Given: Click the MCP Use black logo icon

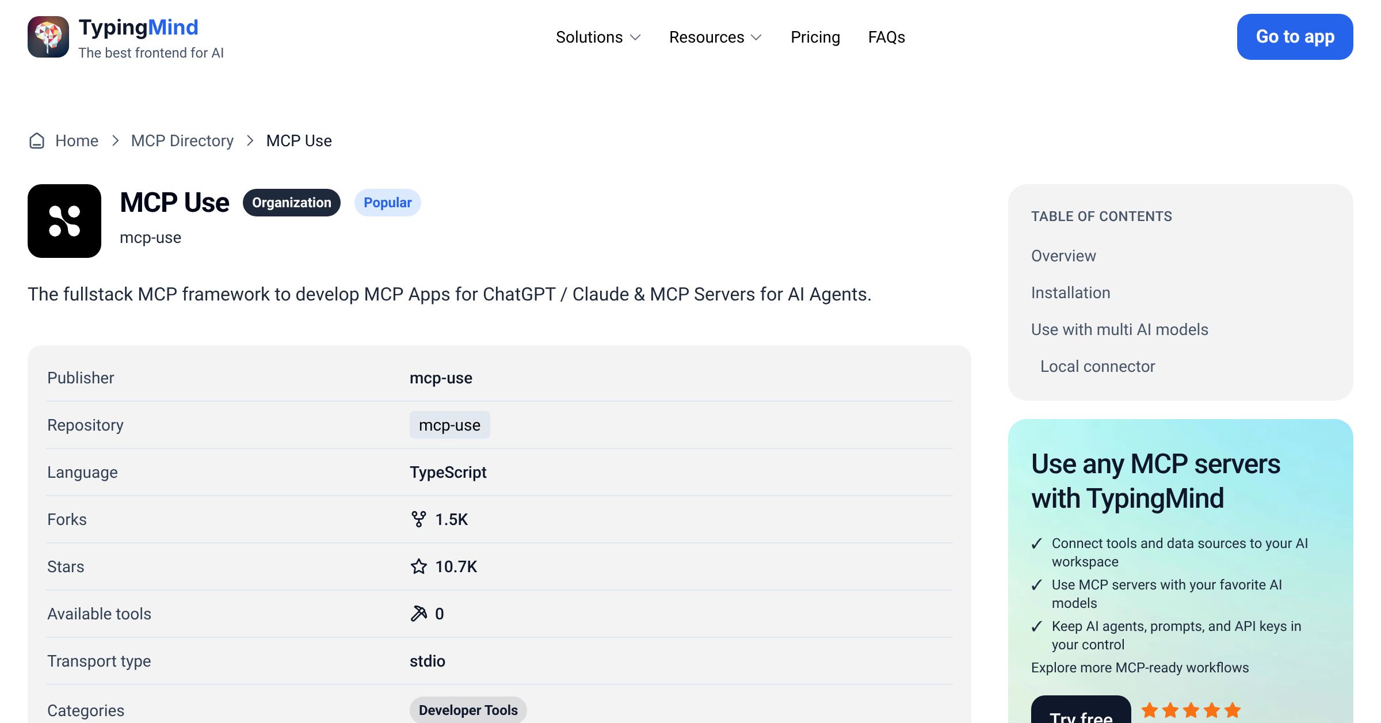Looking at the screenshot, I should [64, 221].
